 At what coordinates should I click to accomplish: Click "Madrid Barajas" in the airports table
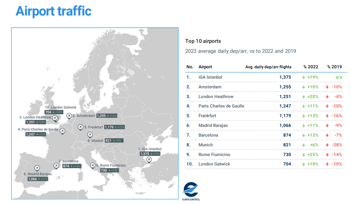pyautogui.click(x=213, y=125)
